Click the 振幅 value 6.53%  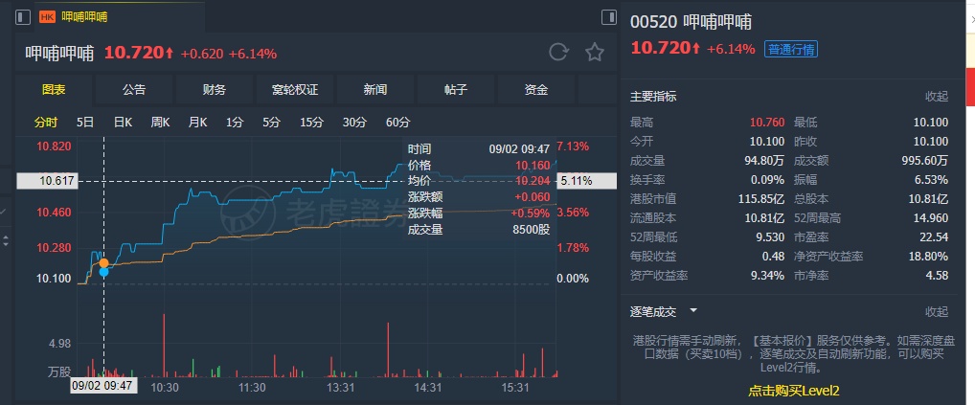(x=932, y=180)
